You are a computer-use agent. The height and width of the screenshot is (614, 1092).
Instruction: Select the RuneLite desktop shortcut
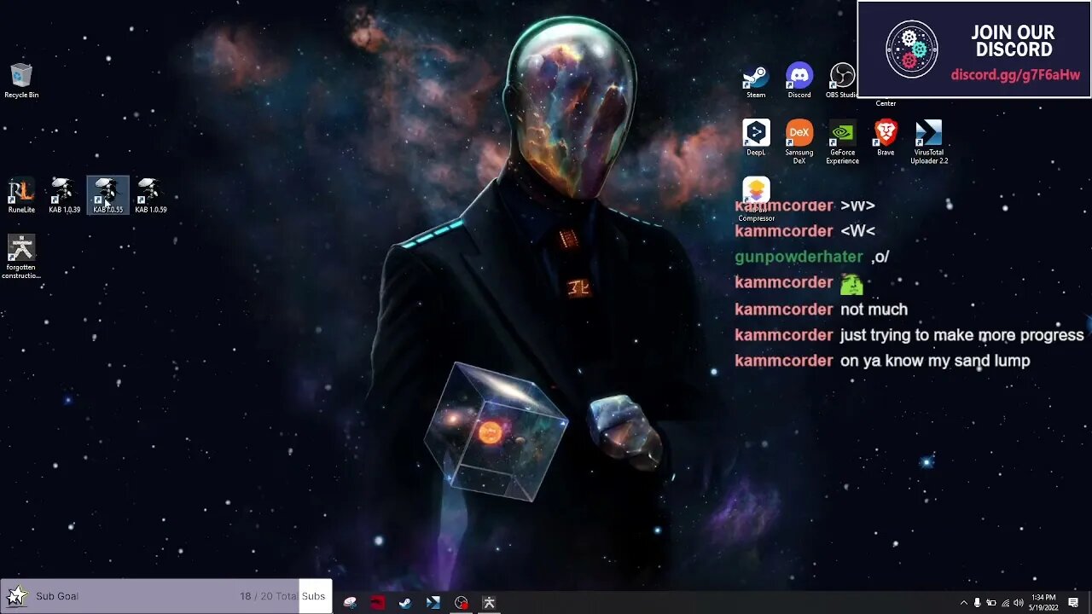pyautogui.click(x=21, y=195)
